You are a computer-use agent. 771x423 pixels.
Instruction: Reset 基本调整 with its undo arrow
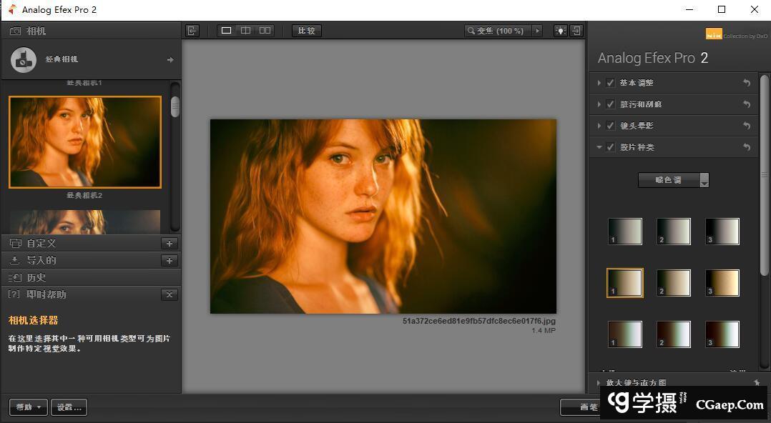pyautogui.click(x=747, y=83)
